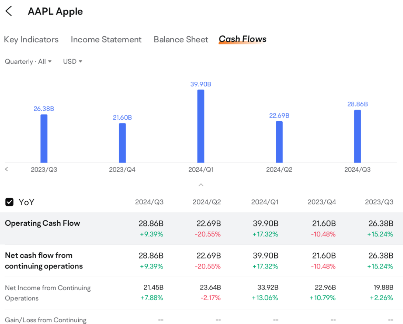Click the +13.06% Net Income change
The image size is (403, 324).
pos(265,298)
